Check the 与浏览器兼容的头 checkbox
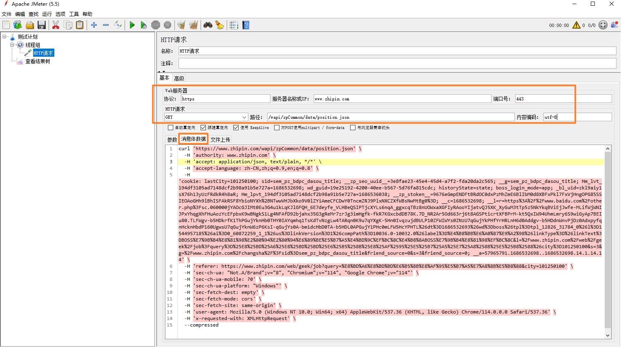The height and width of the screenshot is (347, 621). 353,128
